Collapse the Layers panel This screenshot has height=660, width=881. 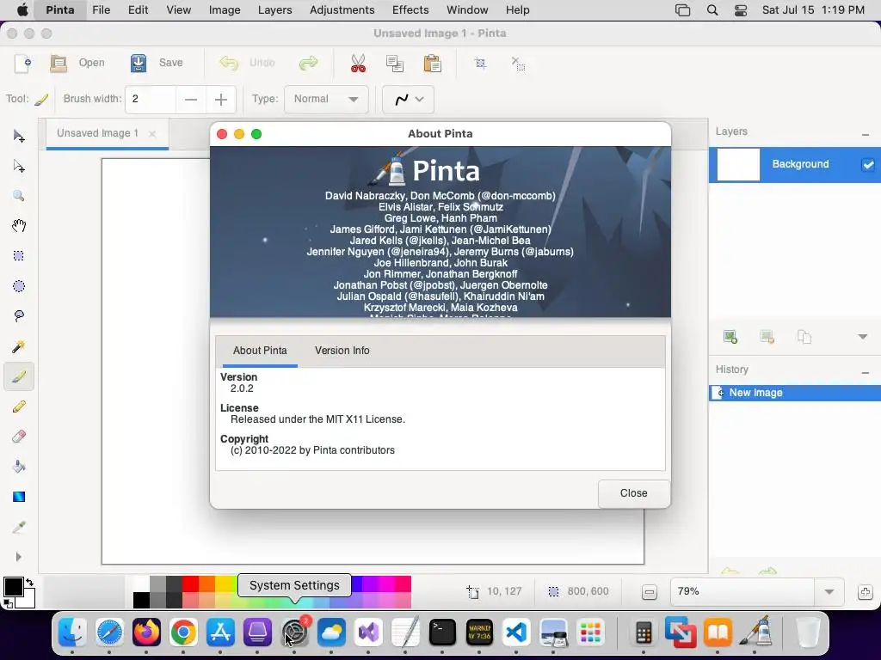pos(866,135)
